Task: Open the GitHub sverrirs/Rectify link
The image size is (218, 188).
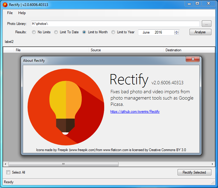Action: click(135, 112)
